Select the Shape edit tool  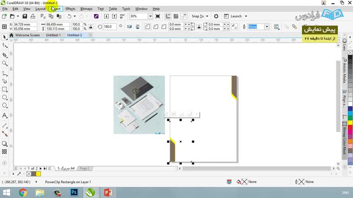click(x=5, y=46)
